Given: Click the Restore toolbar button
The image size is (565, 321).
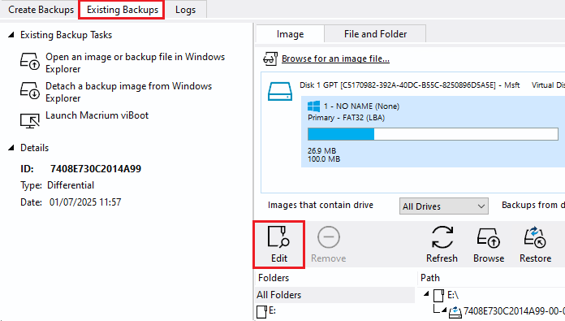Looking at the screenshot, I should (536, 245).
